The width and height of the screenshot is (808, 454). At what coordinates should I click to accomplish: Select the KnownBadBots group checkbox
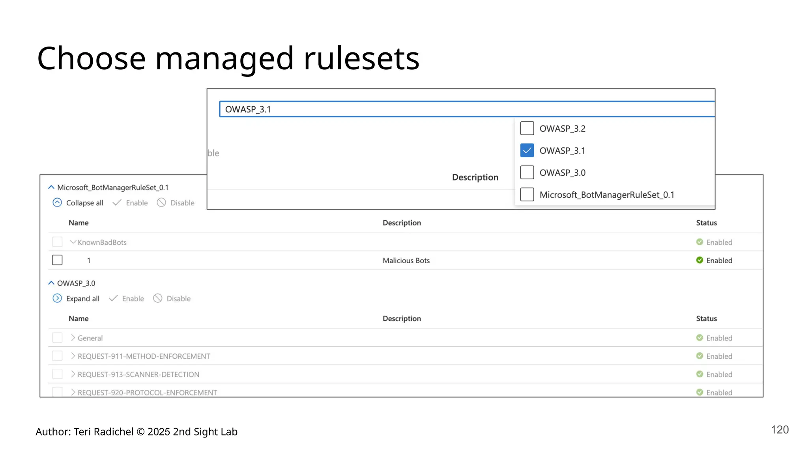point(57,242)
